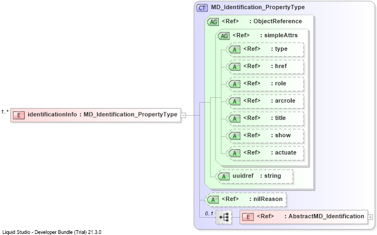Select the uuidref : string attribute
This screenshot has width=377, height=235.
pyautogui.click(x=255, y=176)
